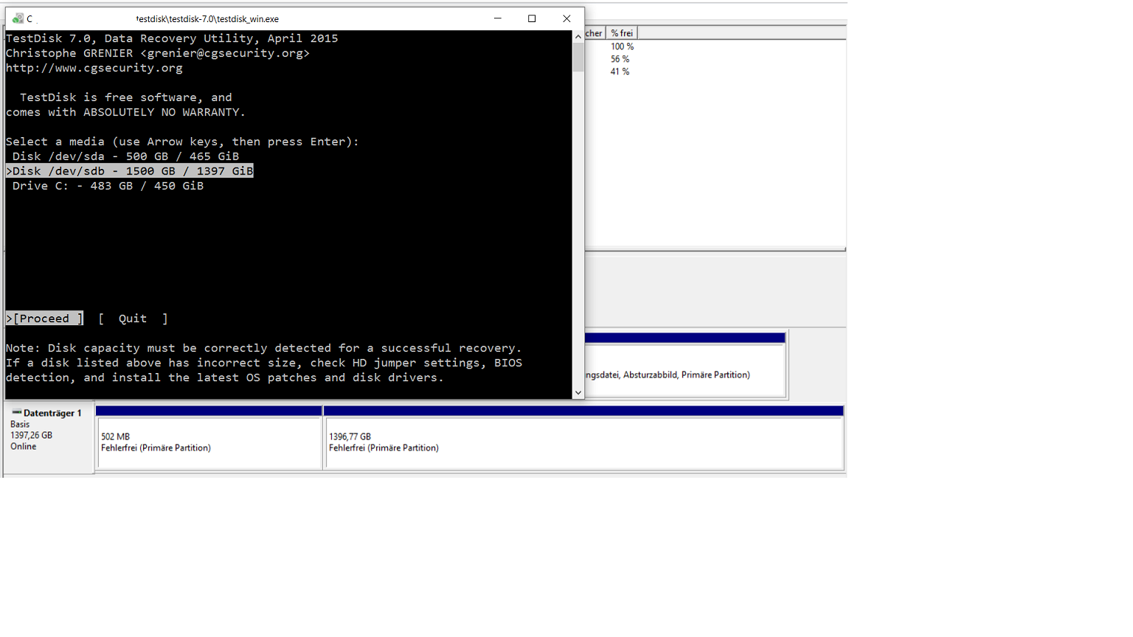Click console scrollbar up arrow

(x=578, y=36)
